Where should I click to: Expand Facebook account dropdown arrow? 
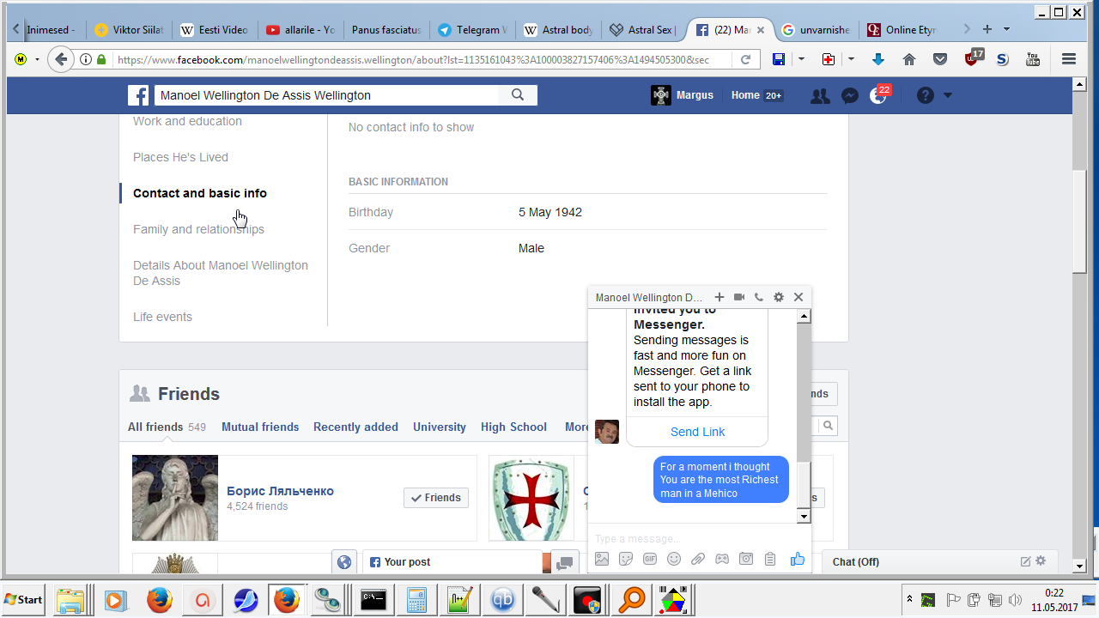(x=948, y=95)
